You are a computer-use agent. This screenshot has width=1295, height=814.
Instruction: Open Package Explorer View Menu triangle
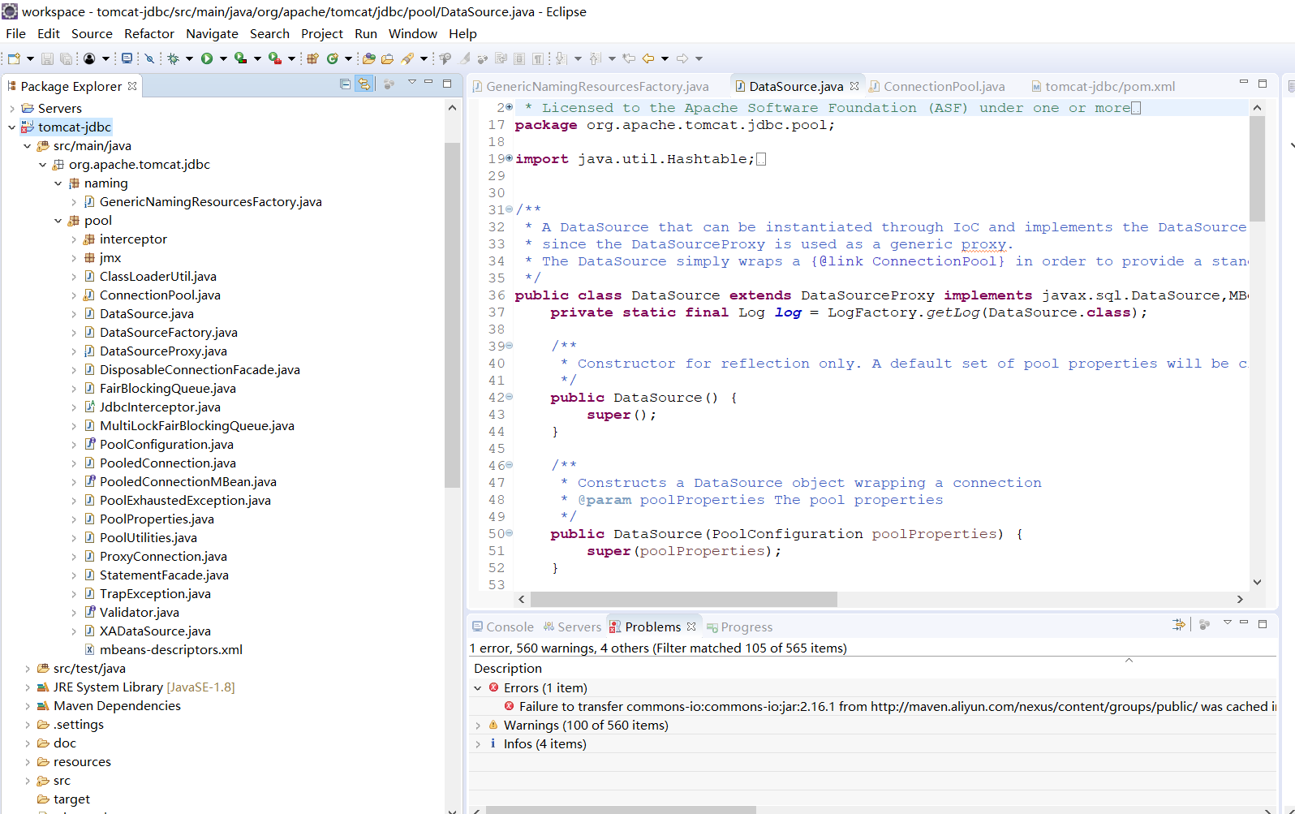(411, 83)
